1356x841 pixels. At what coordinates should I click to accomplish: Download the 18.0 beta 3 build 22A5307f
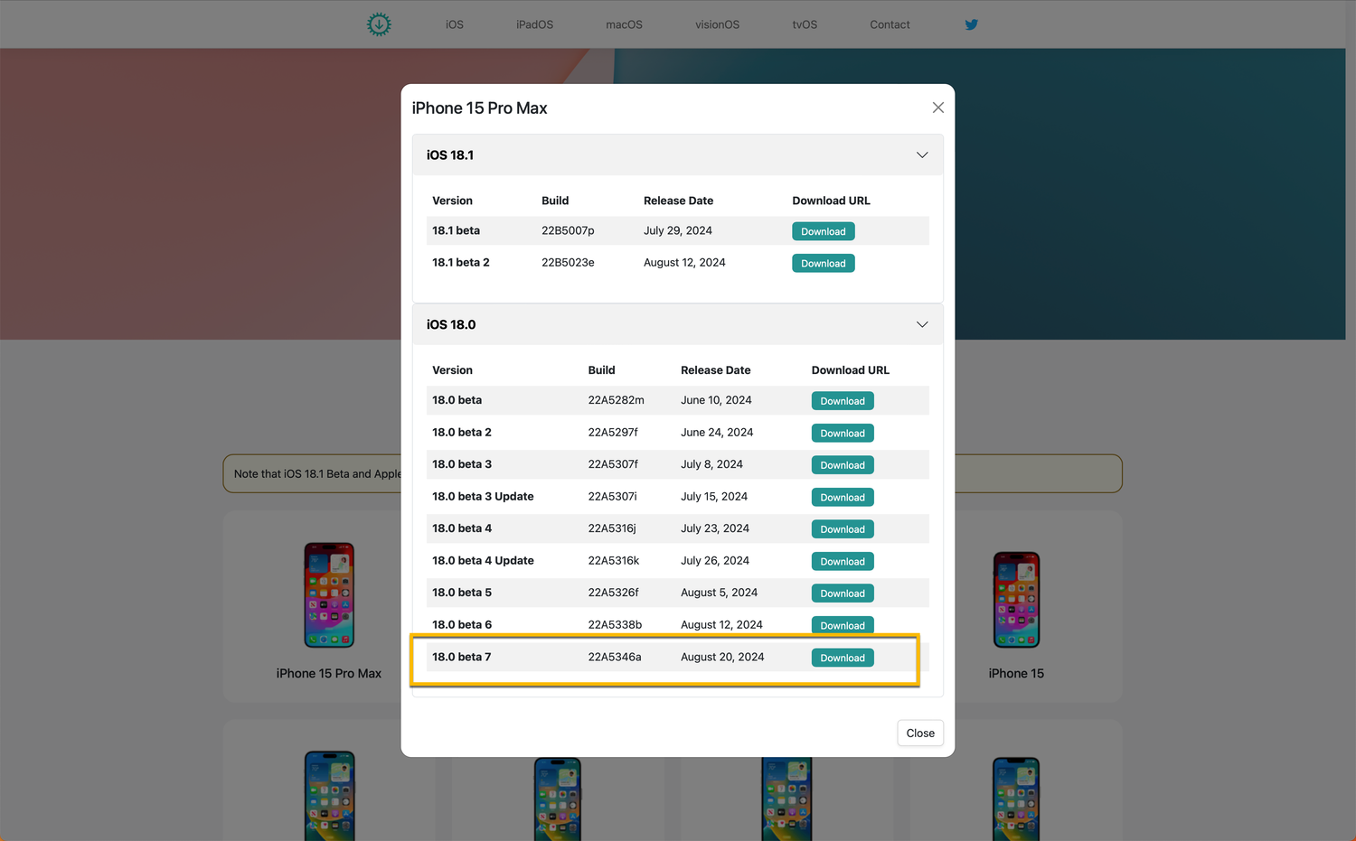tap(843, 465)
